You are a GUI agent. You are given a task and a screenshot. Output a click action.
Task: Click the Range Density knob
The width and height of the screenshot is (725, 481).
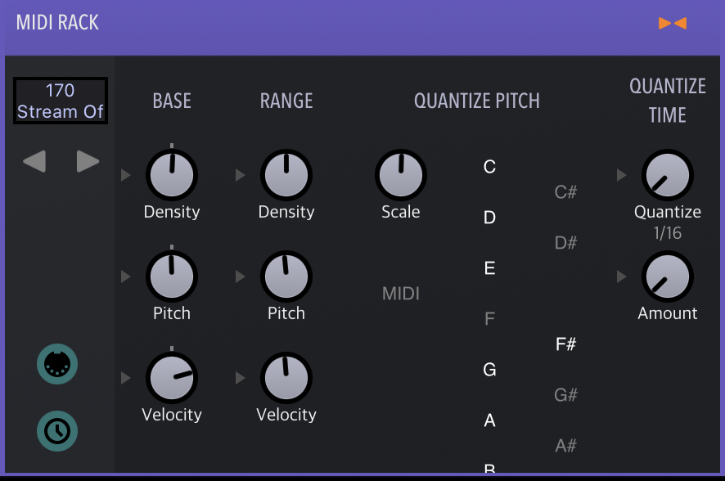[x=286, y=175]
